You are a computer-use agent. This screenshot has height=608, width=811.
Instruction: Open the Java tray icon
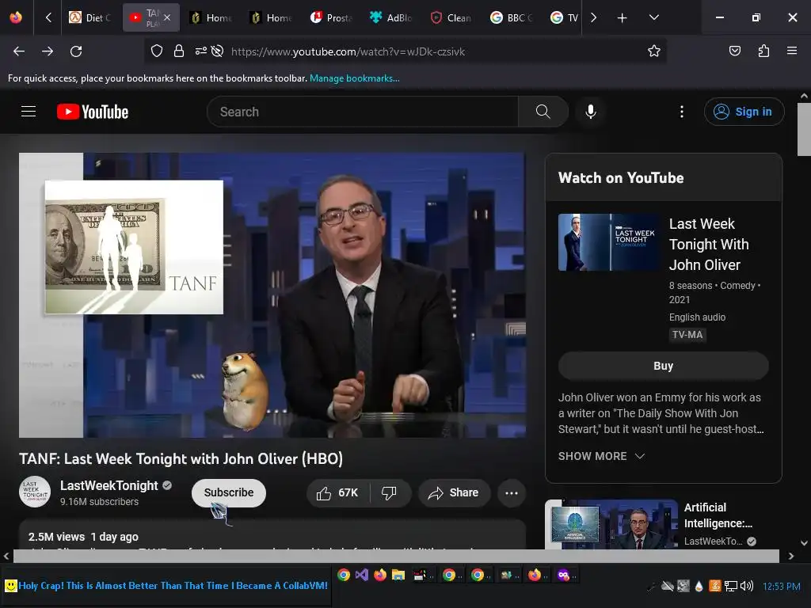click(x=715, y=586)
